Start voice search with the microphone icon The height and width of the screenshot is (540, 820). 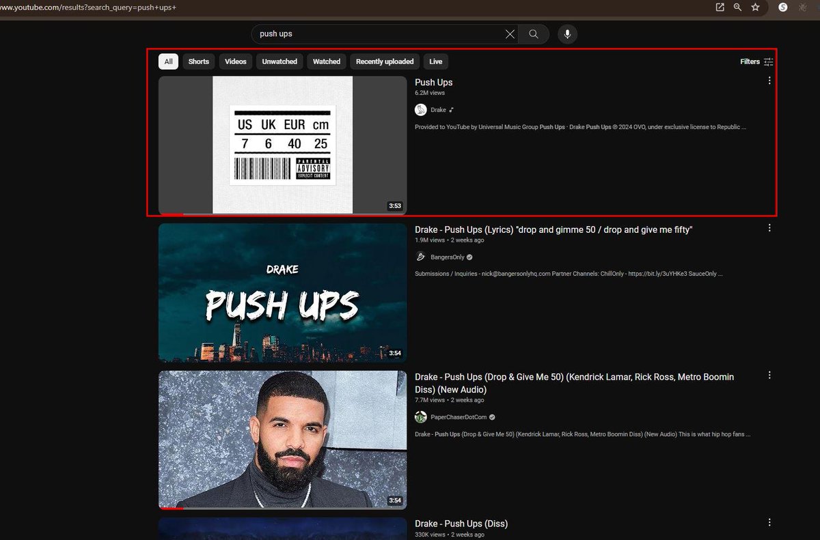click(x=567, y=34)
